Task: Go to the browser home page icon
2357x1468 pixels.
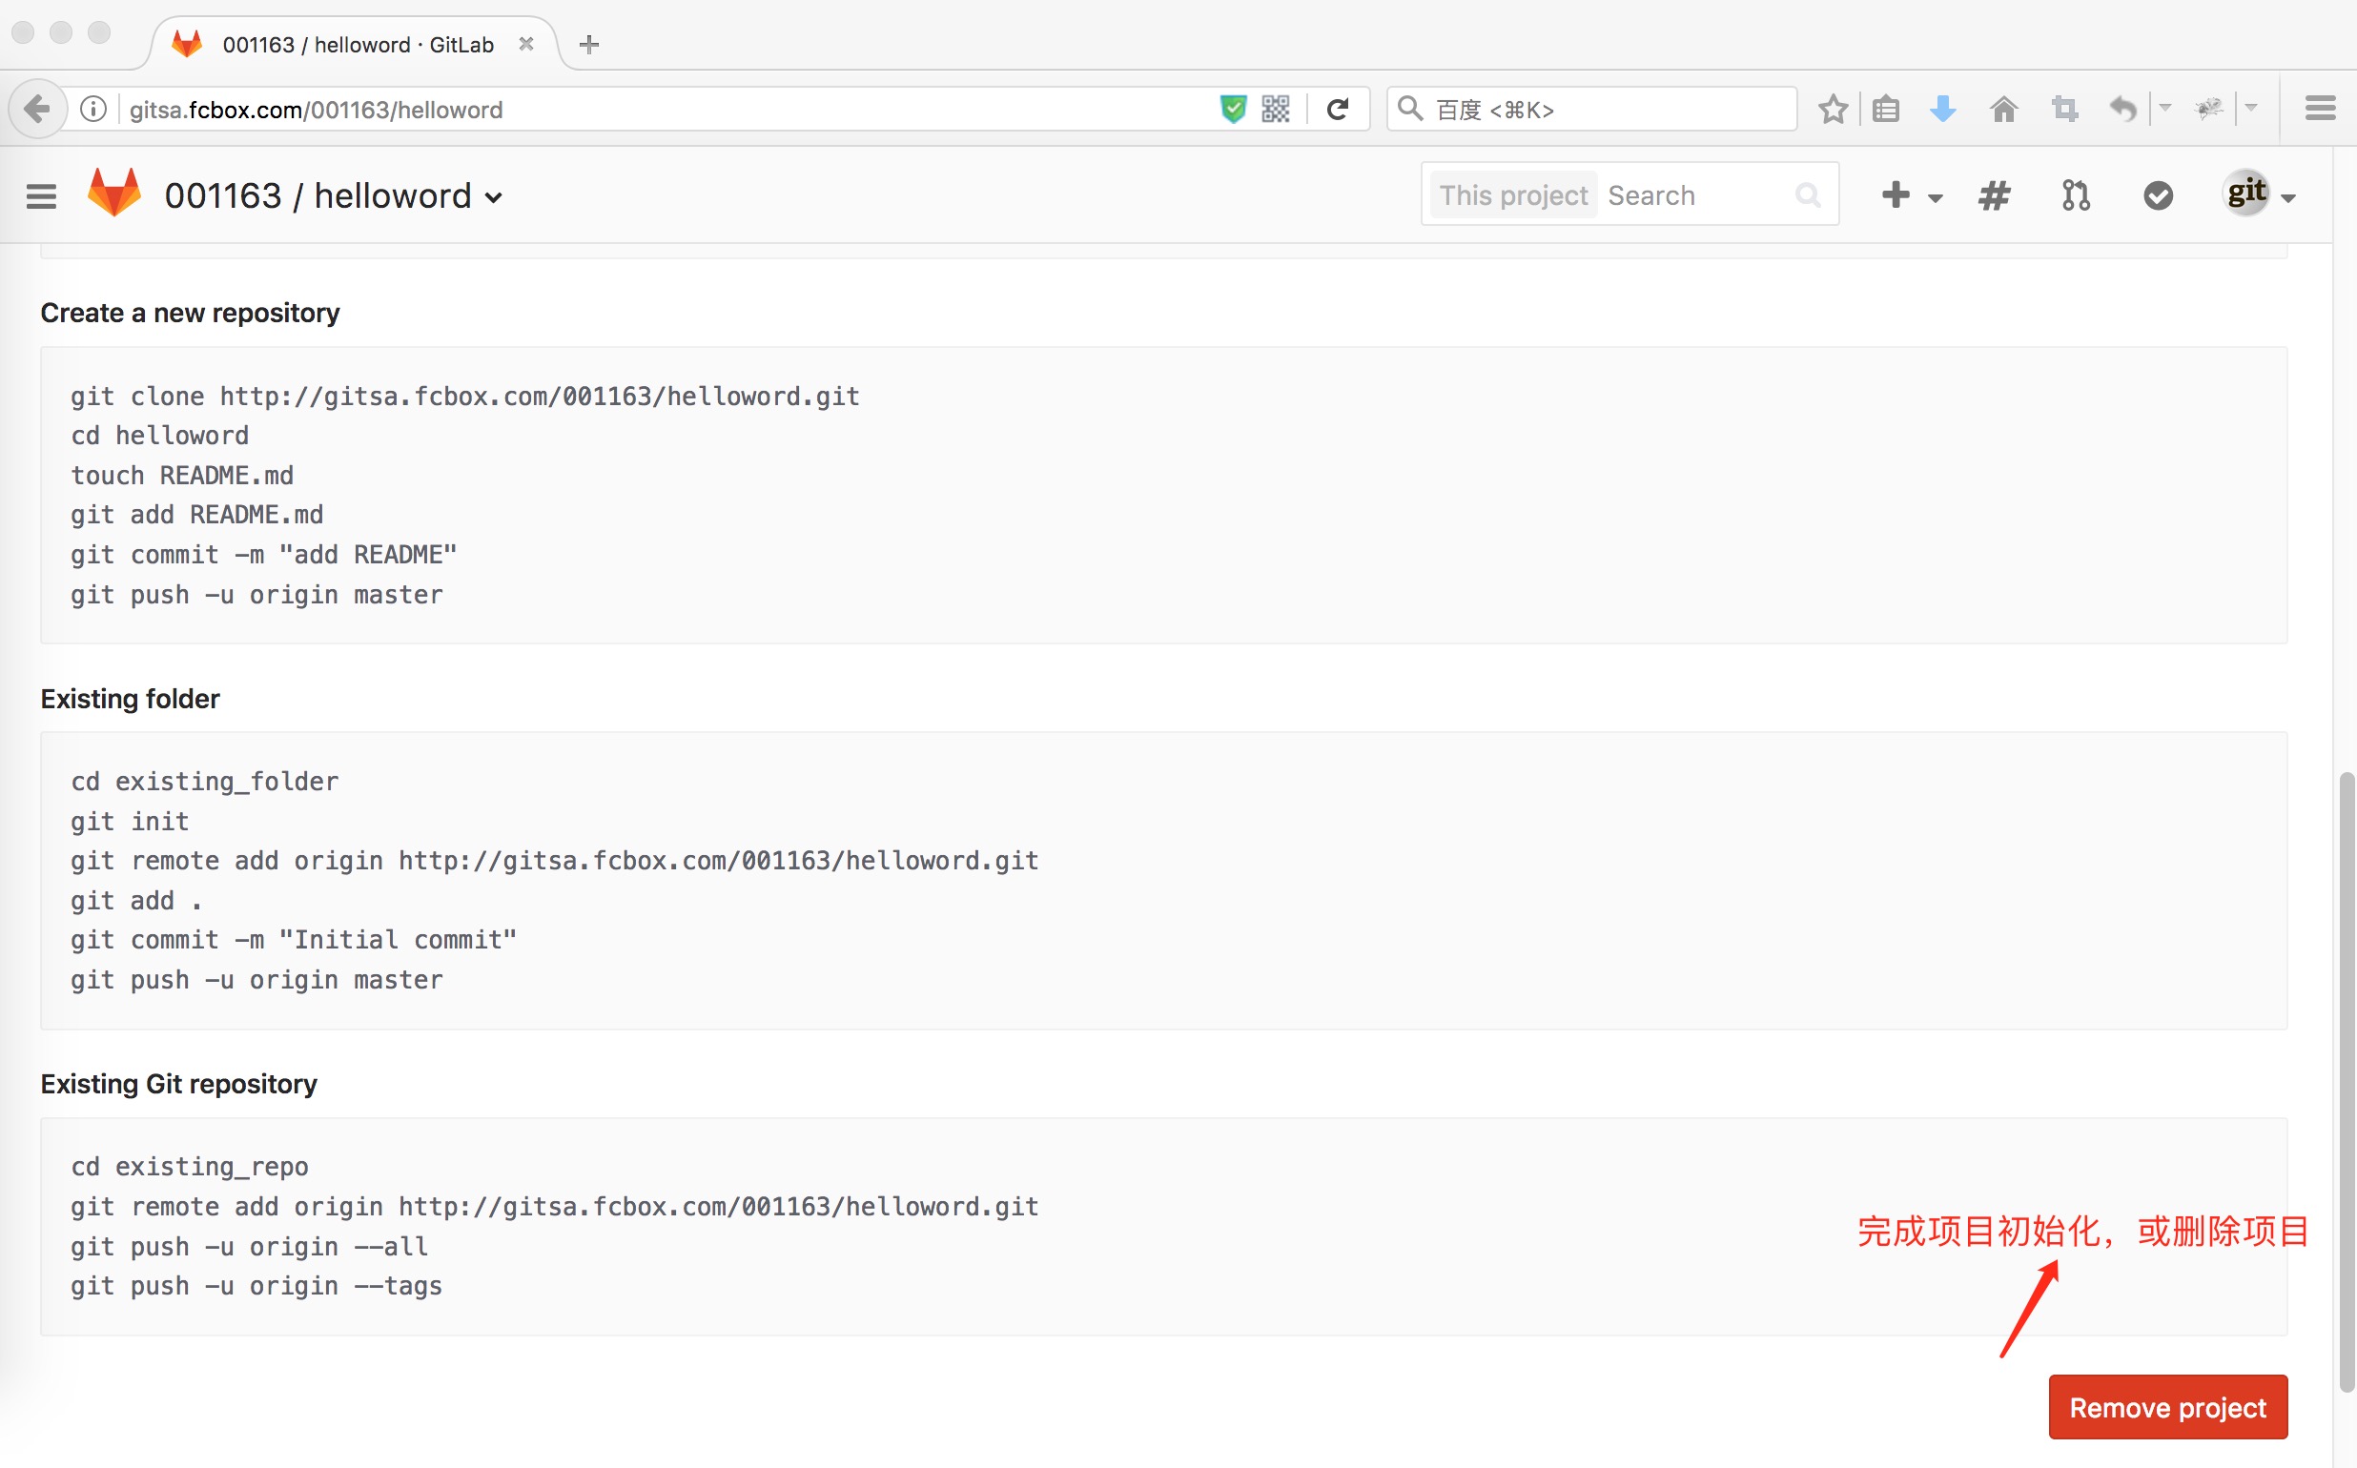Action: coord(2003,109)
